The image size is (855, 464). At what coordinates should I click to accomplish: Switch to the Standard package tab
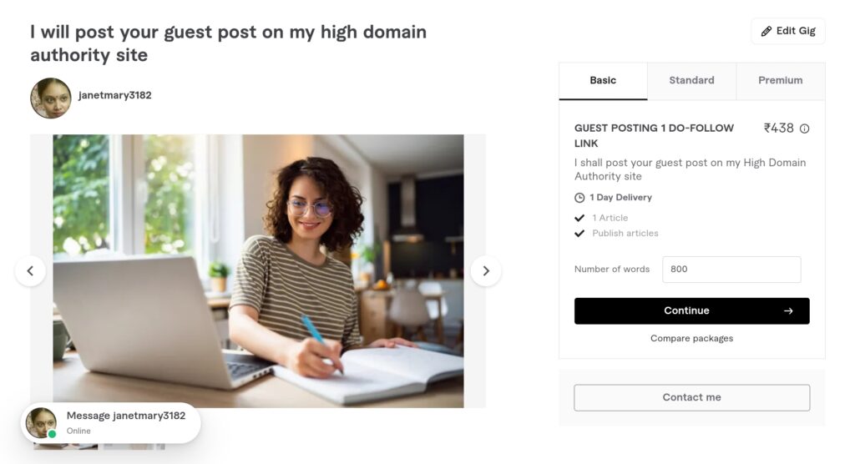692,81
